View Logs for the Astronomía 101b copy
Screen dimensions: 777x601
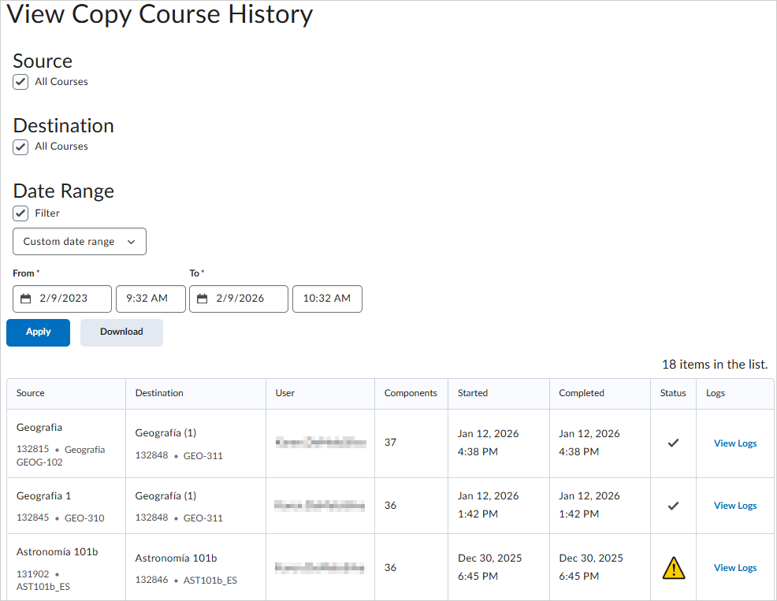(734, 567)
